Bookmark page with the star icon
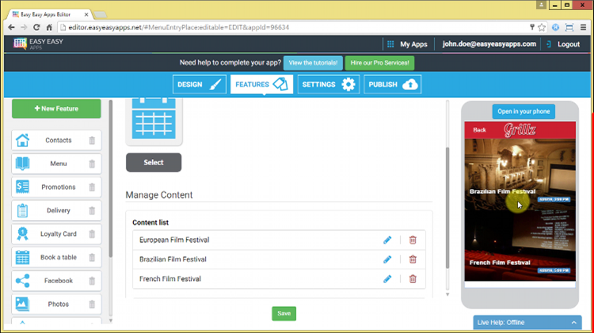Screen dimensions: 594x333 (x=542, y=27)
